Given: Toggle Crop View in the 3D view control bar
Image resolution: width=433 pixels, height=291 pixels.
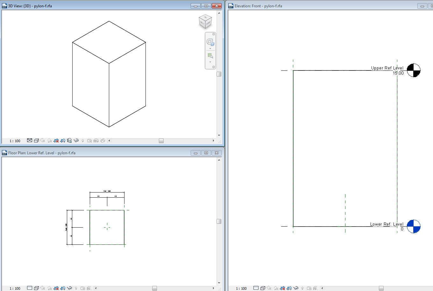Looking at the screenshot, I should [x=56, y=141].
